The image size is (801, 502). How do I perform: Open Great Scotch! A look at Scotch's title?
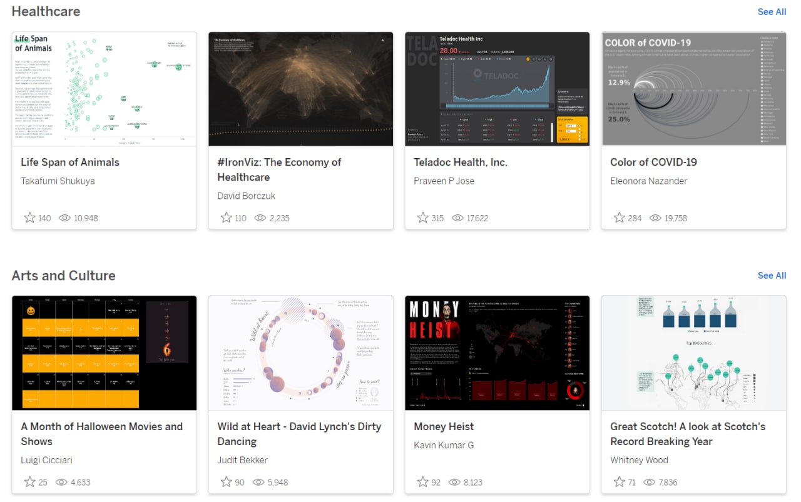688,434
